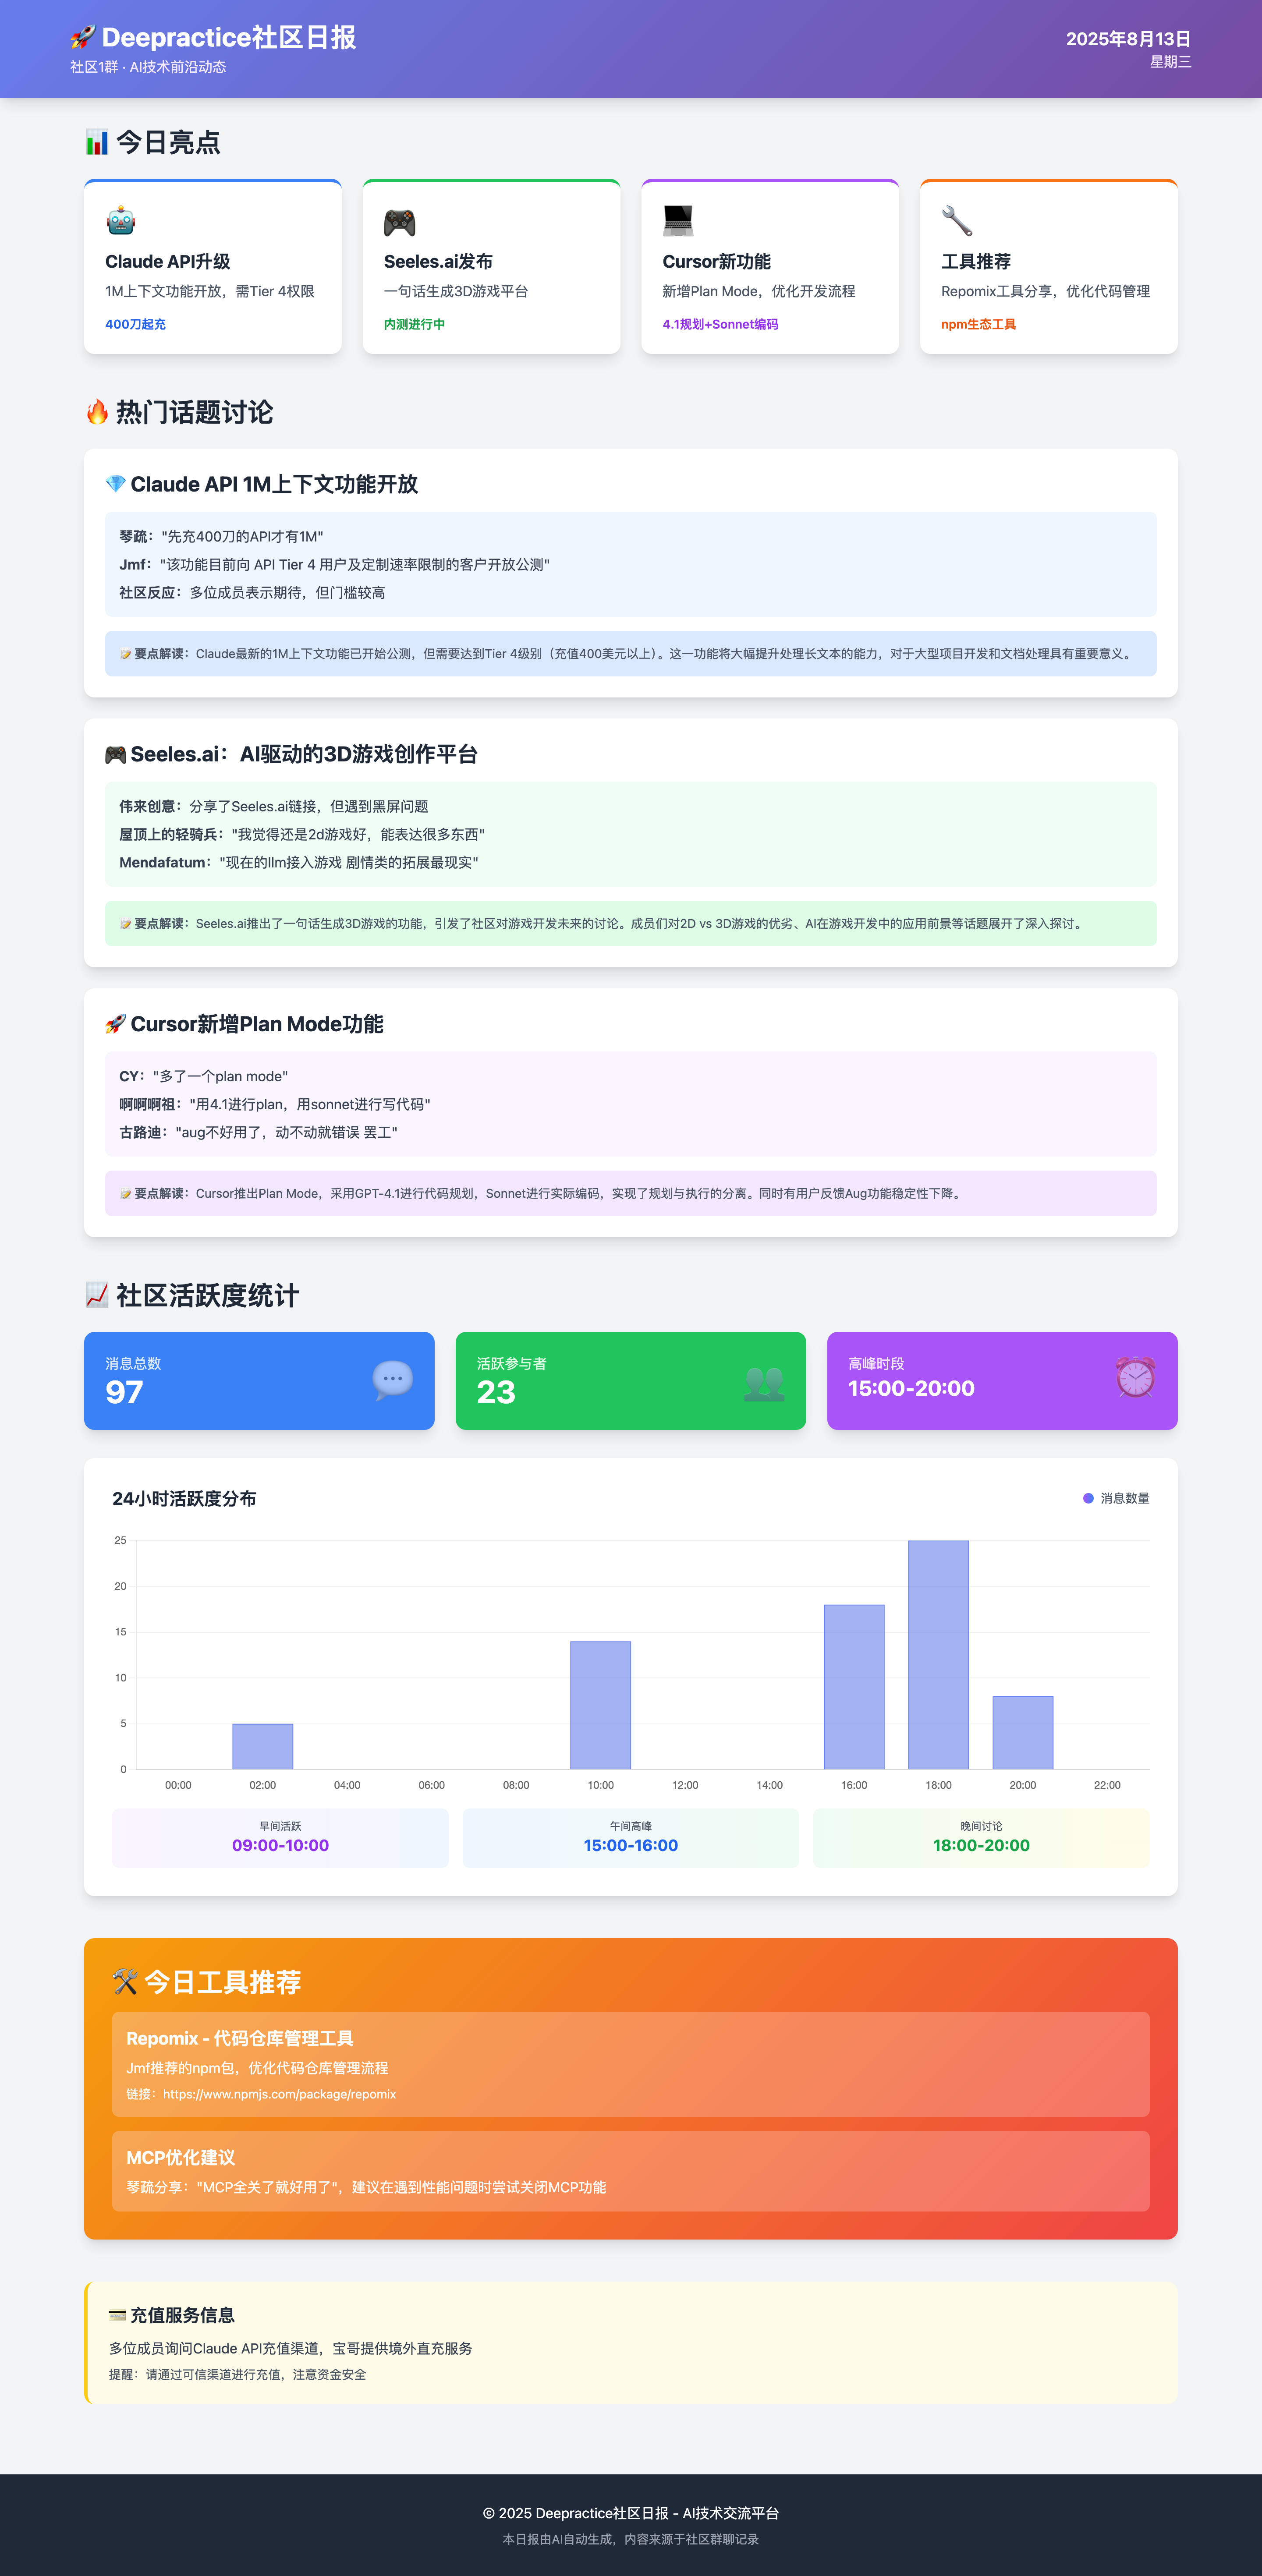Select the 晚间讨论 18:00-20:00 box
Screen dimensions: 1262x2576
coord(981,1838)
